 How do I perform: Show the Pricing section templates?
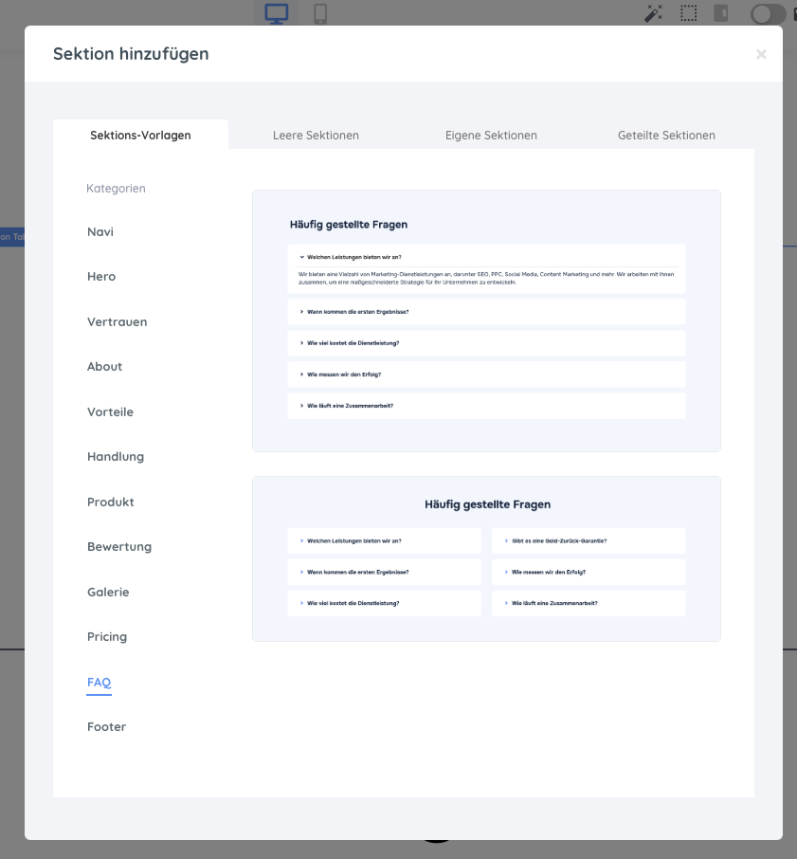pos(107,637)
